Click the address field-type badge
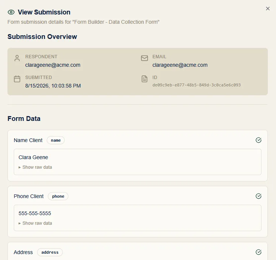The height and width of the screenshot is (260, 276). click(50, 252)
